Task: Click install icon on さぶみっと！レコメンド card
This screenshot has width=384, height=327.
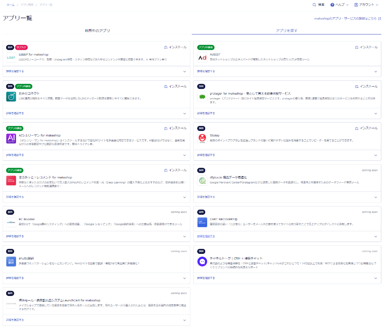Action: click(166, 170)
